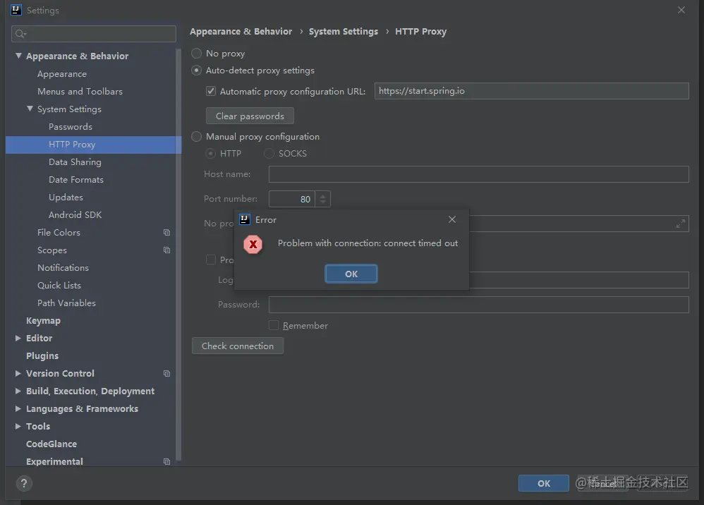Select Manual proxy configuration radio button
Viewport: 704px width, 505px height.
(197, 137)
